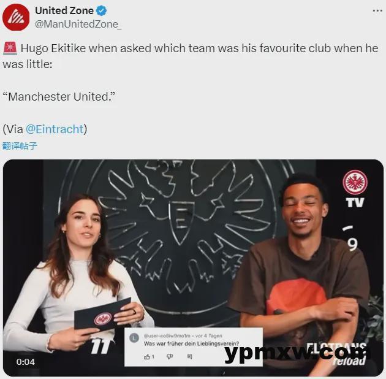
Task: Click the blue verified badge
Action: (102, 10)
